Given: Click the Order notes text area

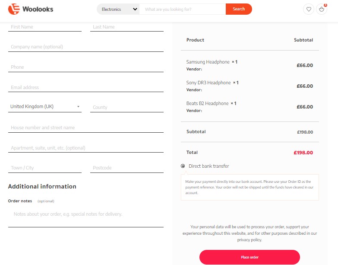Looking at the screenshot, I should pos(85,216).
